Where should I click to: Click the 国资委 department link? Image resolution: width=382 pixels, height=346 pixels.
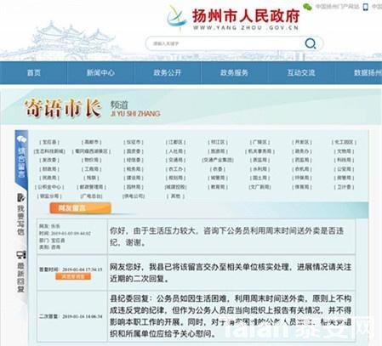pos(134,151)
